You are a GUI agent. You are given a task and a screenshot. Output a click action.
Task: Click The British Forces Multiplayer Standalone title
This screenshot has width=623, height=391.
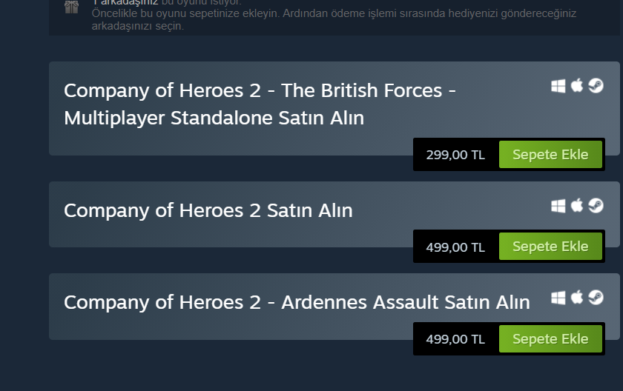pyautogui.click(x=260, y=104)
